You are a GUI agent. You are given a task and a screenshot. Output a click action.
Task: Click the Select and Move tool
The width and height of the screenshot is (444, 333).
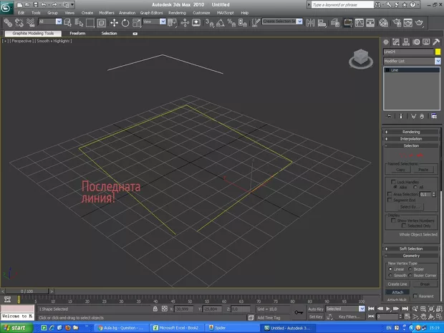[114, 22]
